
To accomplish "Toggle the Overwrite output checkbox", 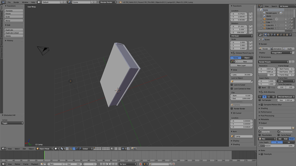I will click(x=260, y=131).
